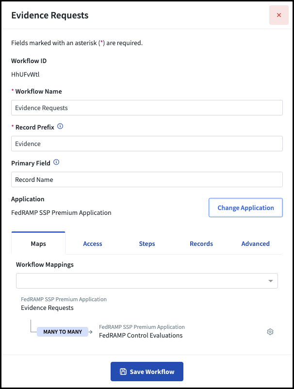Select the Primary Field input box

[x=147, y=179]
